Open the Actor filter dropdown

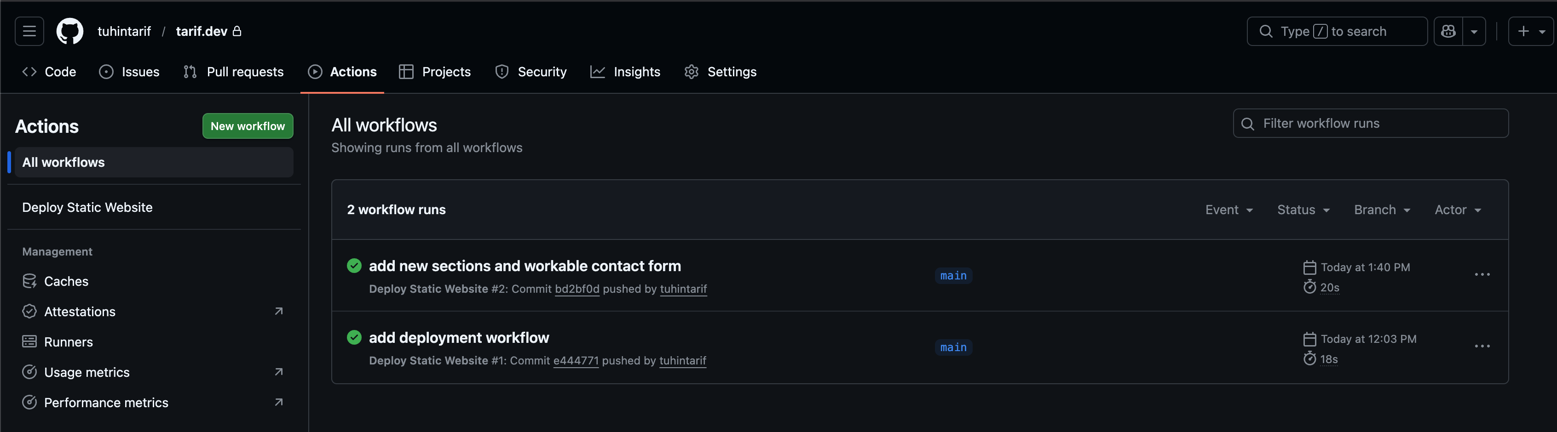point(1457,210)
